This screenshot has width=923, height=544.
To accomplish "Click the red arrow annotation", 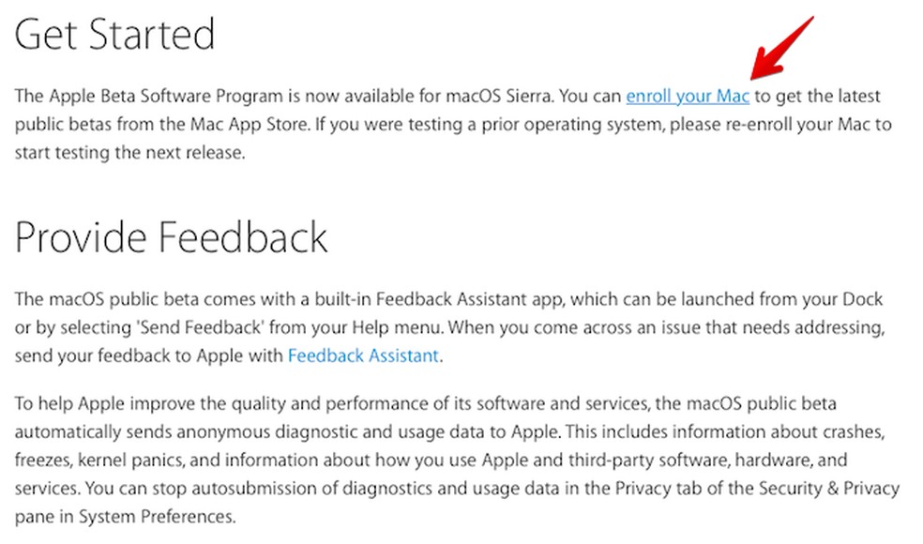I will [781, 48].
